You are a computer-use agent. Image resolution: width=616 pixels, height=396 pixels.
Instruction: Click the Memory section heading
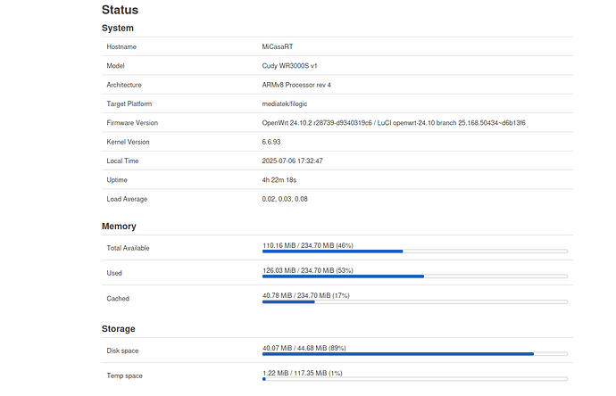click(x=119, y=227)
